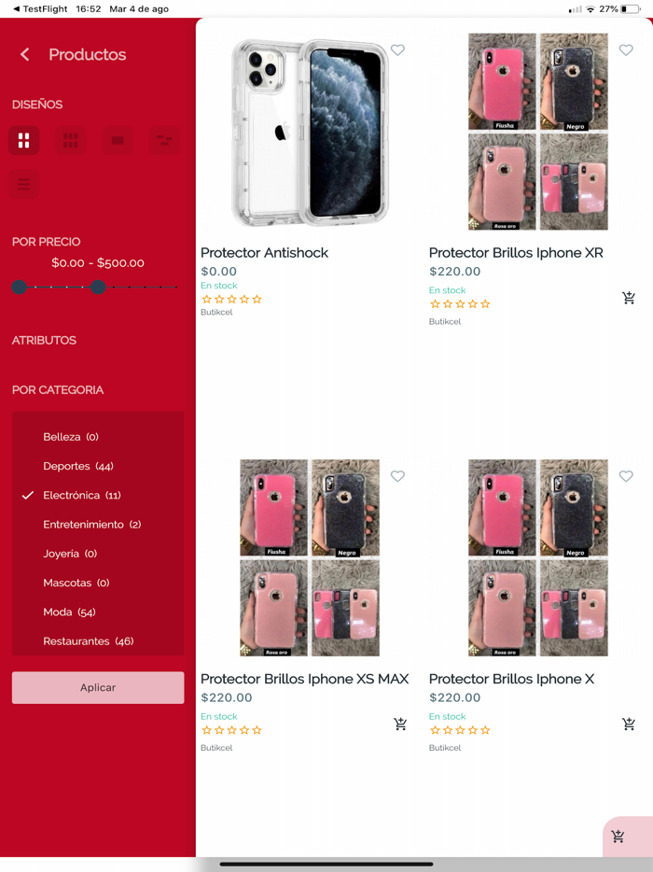Choose the staggered layout design
This screenshot has height=872, width=653.
click(164, 140)
